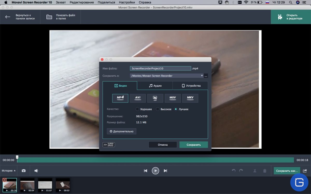The height and width of the screenshot is (194, 311).
Task: Expand the save location dropdown
Action: point(202,76)
